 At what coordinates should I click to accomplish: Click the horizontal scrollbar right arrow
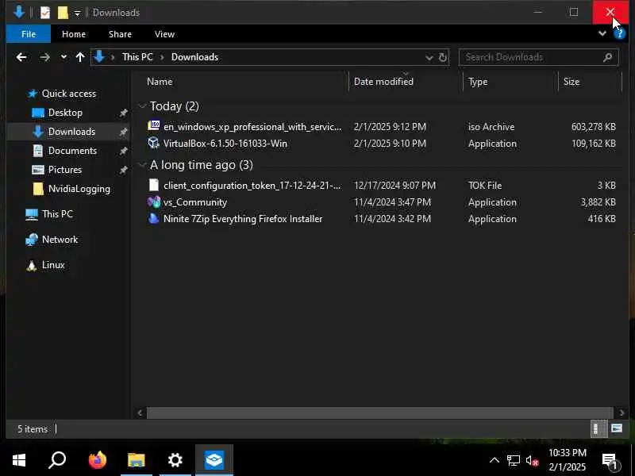(x=622, y=413)
